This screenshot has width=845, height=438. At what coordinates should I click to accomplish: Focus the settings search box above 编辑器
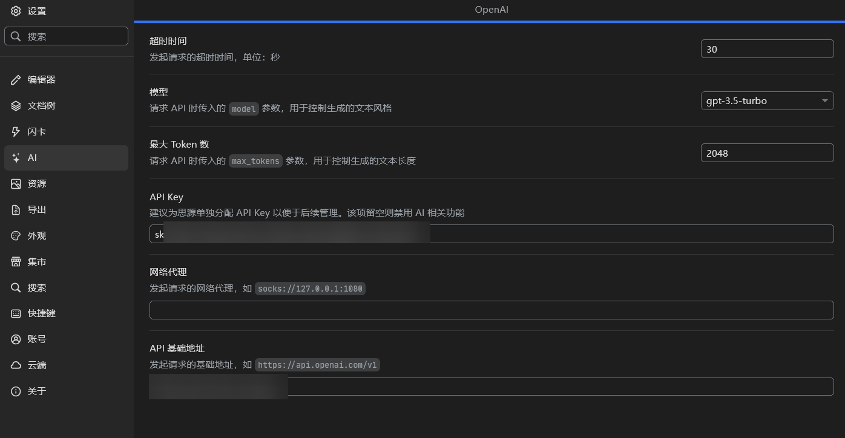[x=66, y=36]
